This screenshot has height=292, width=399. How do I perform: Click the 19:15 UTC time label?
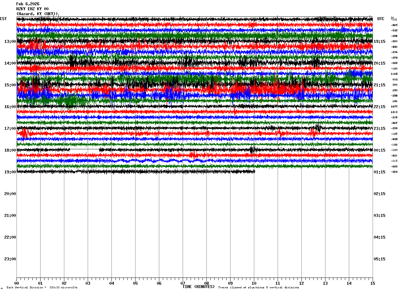[x=380, y=42]
